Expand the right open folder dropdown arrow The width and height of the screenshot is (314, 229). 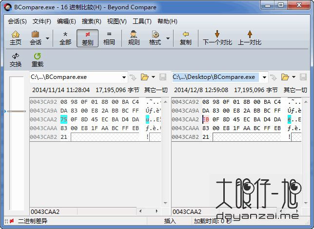(x=294, y=77)
